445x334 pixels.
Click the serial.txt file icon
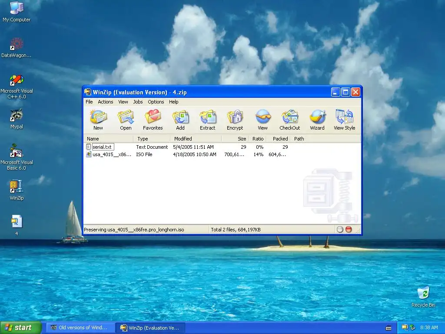point(89,147)
